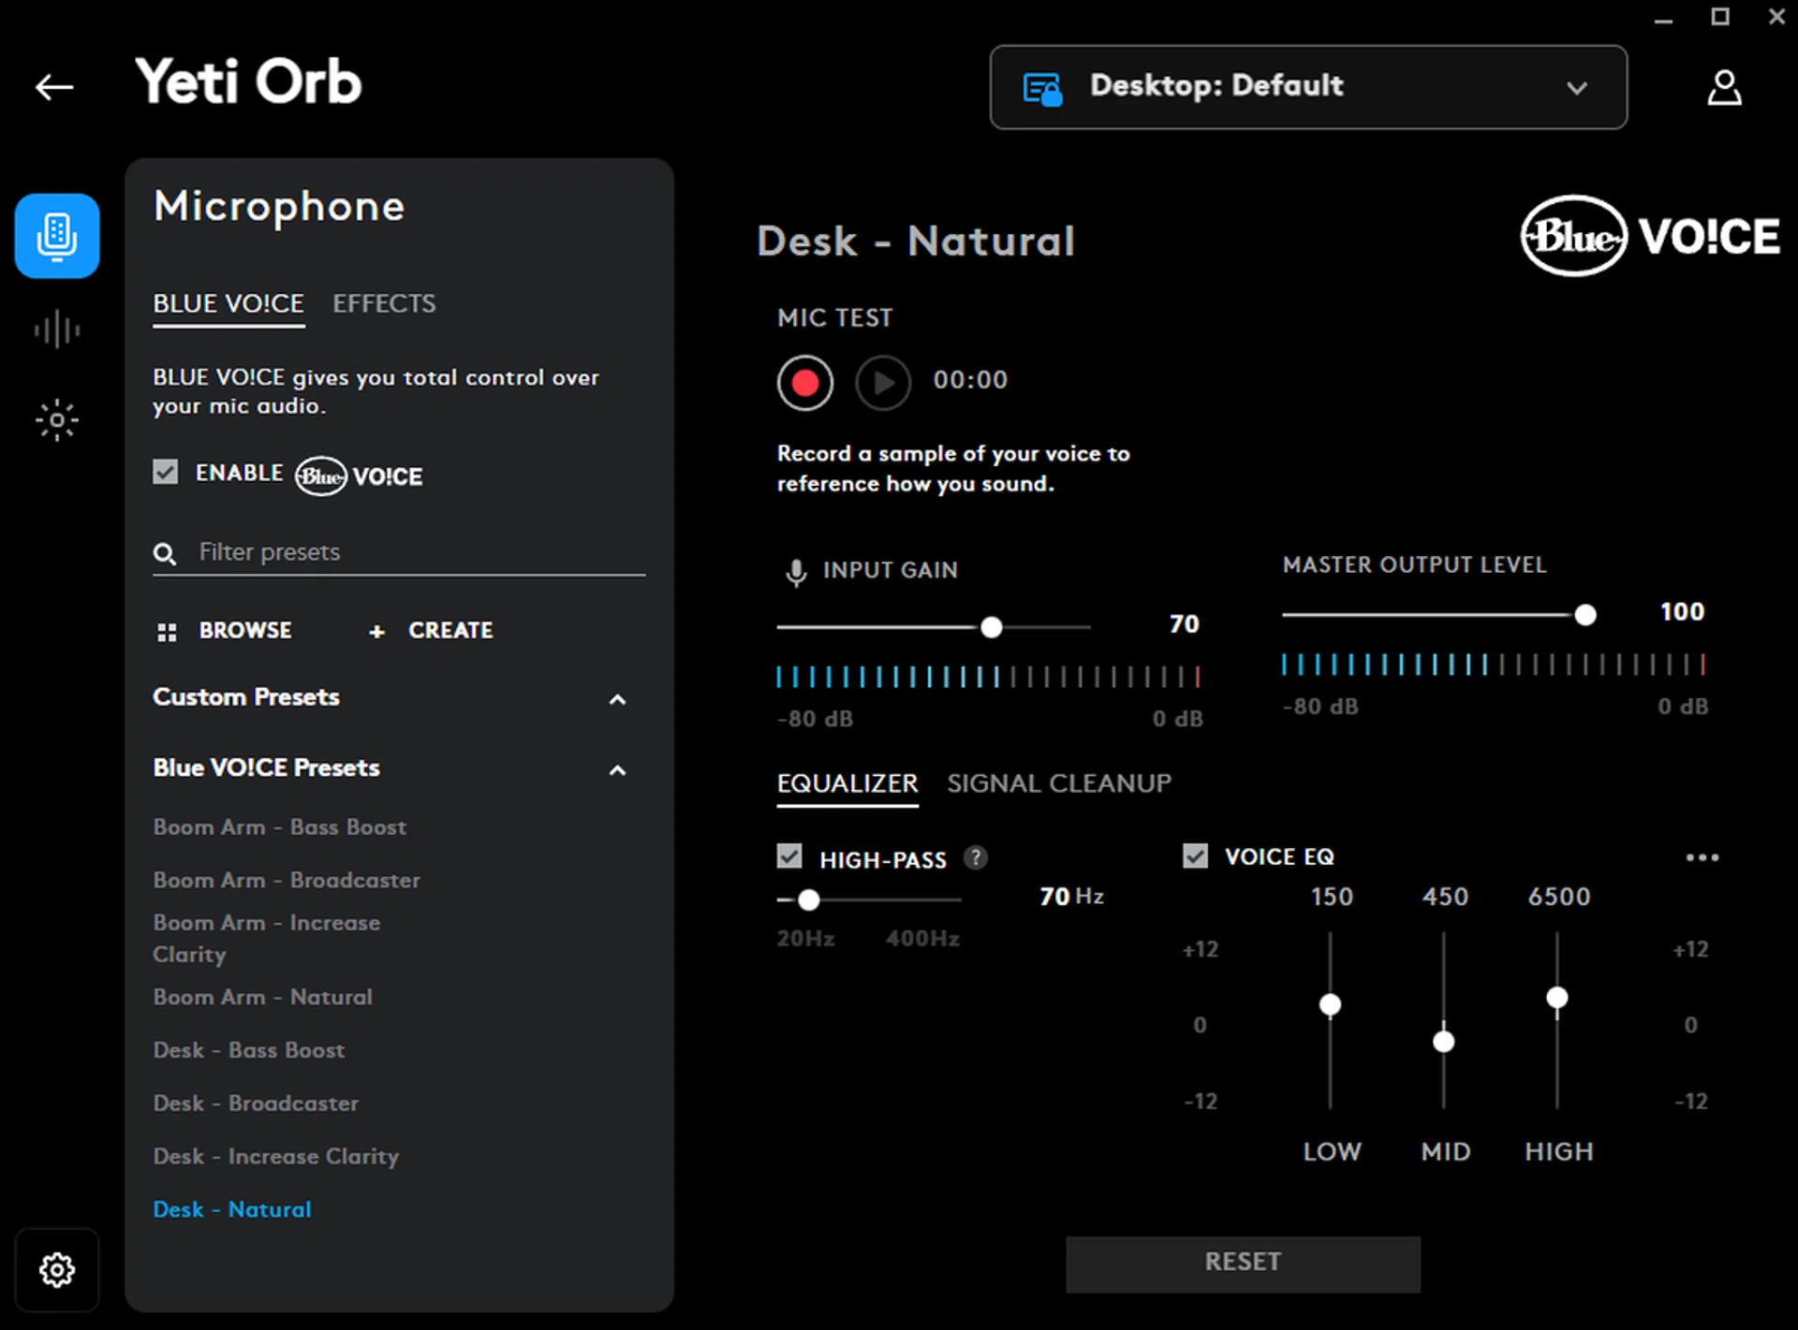Click the High-Pass help question mark

(x=976, y=856)
